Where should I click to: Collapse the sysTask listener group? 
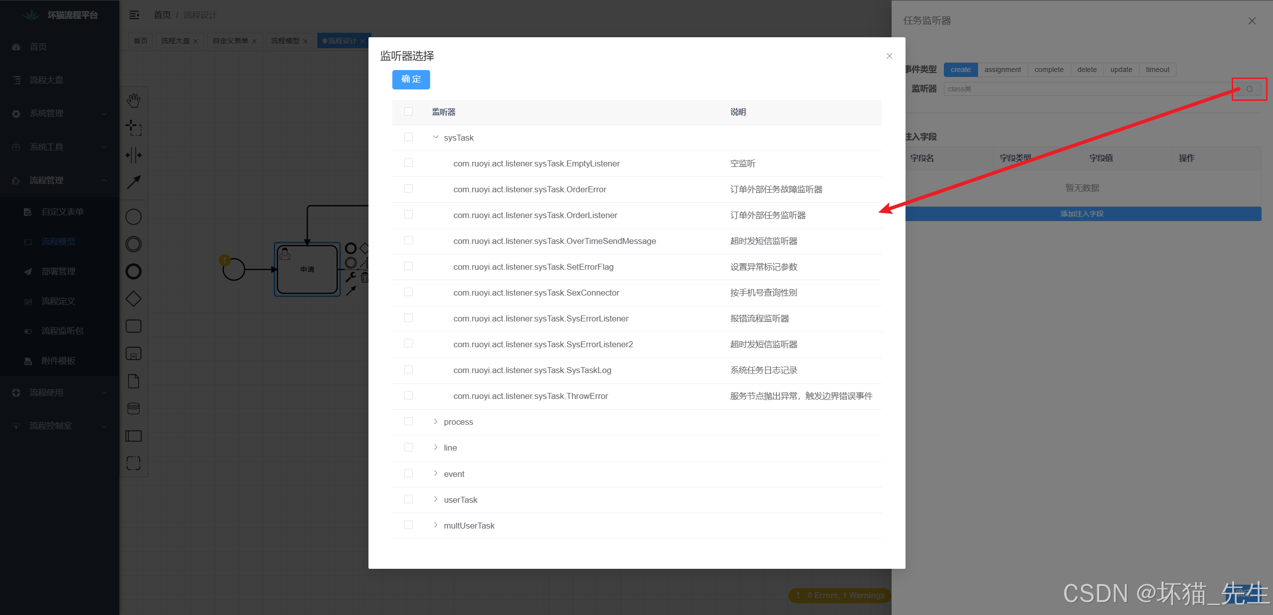(435, 137)
